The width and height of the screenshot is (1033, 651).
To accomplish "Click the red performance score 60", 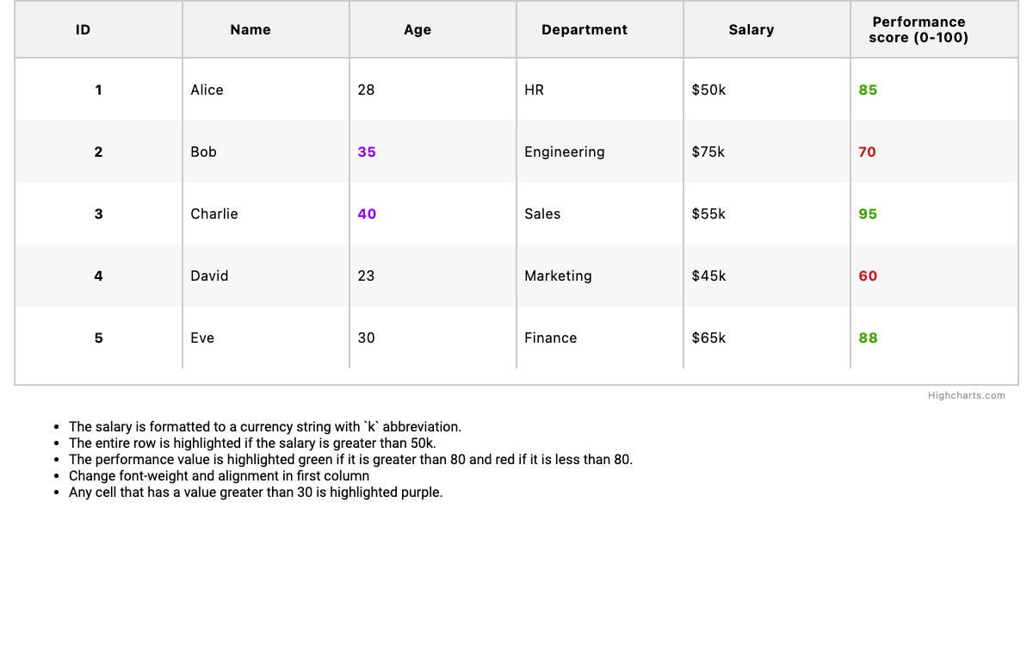I will (x=868, y=276).
